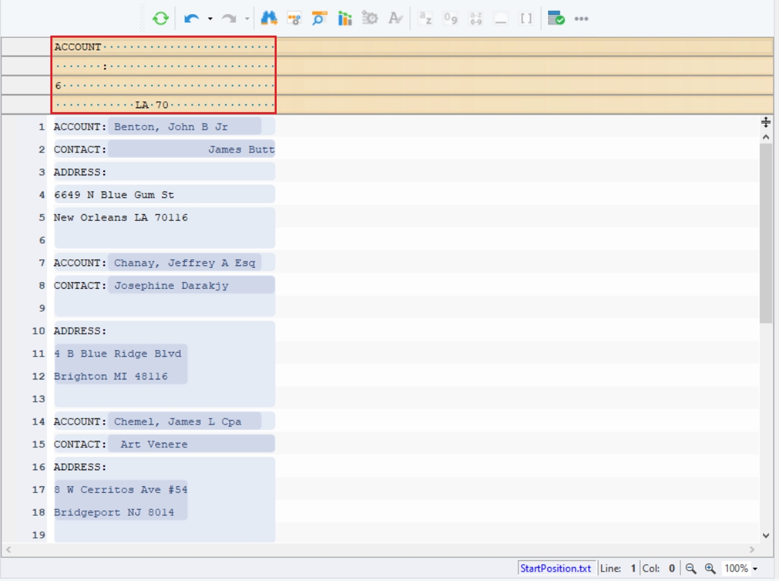The image size is (779, 581).
Task: Open the StartPosition.txt file link
Action: tap(555, 568)
